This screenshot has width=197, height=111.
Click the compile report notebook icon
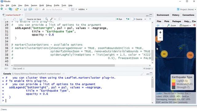[x=60, y=19]
